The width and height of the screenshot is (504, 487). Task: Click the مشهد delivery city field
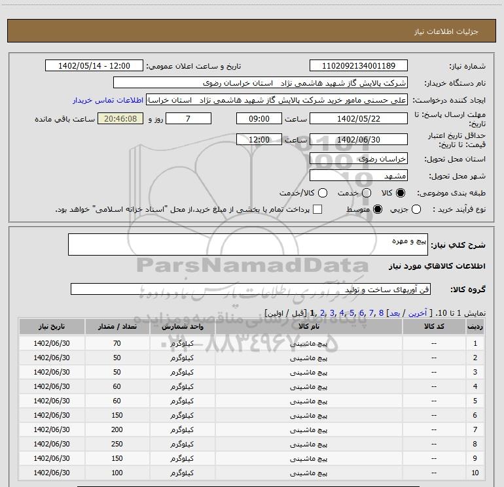click(359, 175)
